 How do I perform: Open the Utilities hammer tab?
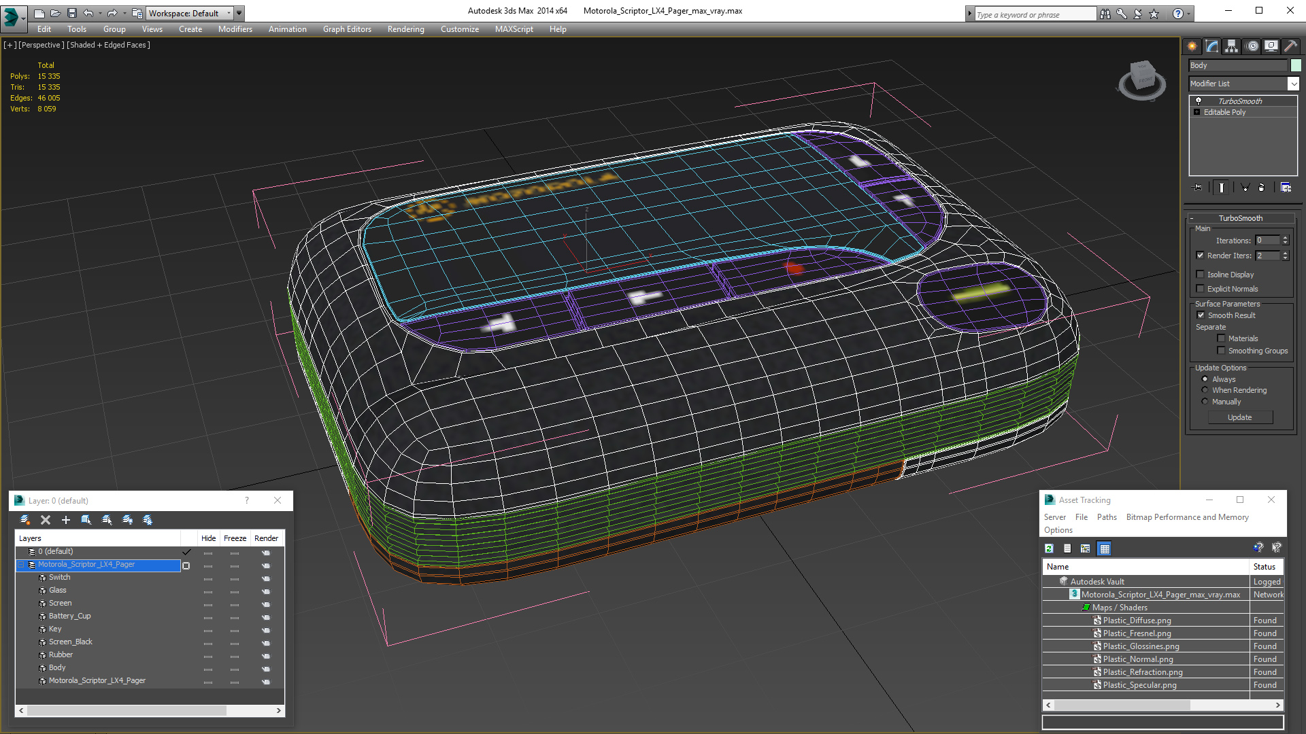[1290, 46]
